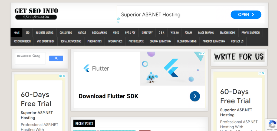The height and width of the screenshot is (131, 277).
Task: Open the Press Release menu item
Action: click(136, 41)
